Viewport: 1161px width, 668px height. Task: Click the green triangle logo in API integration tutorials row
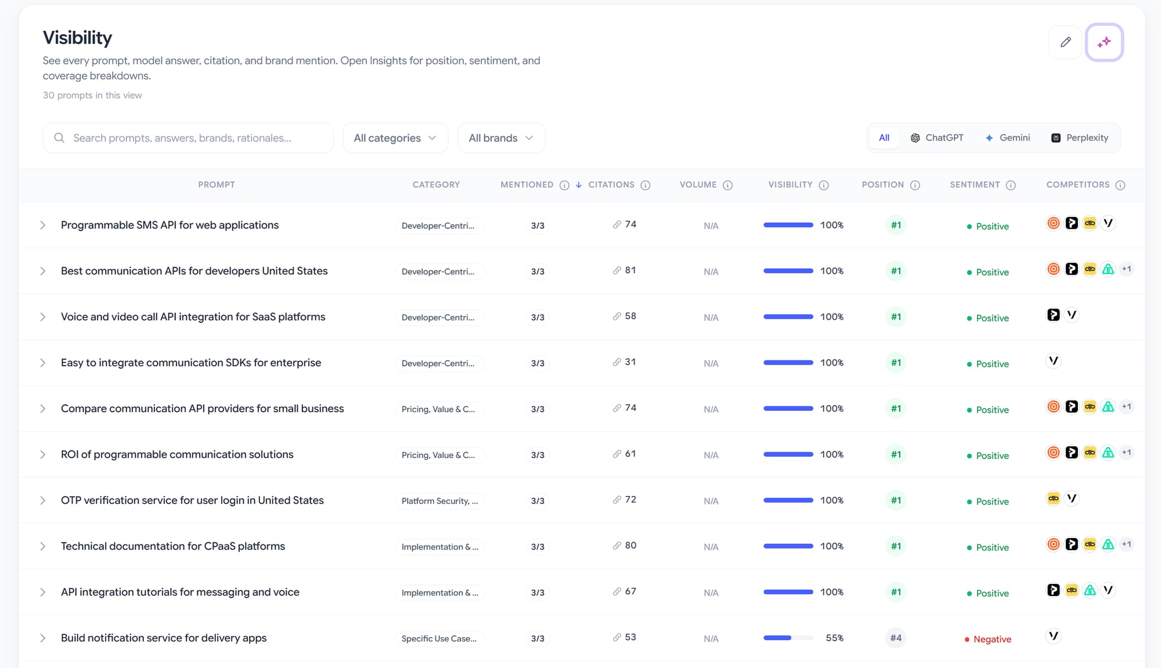[1090, 590]
